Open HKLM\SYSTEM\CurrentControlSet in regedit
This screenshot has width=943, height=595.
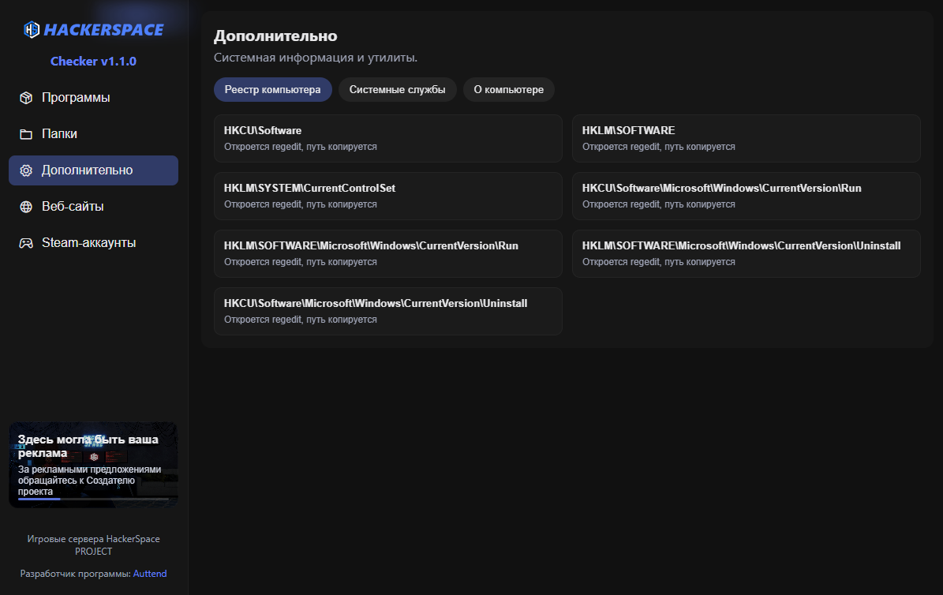point(387,196)
